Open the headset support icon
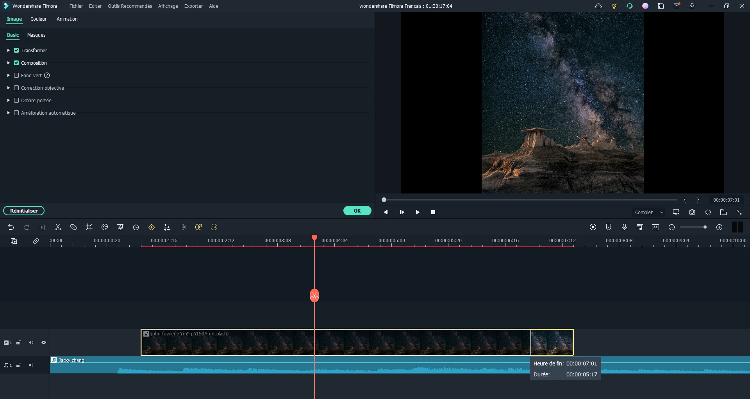750x399 pixels. tap(630, 6)
